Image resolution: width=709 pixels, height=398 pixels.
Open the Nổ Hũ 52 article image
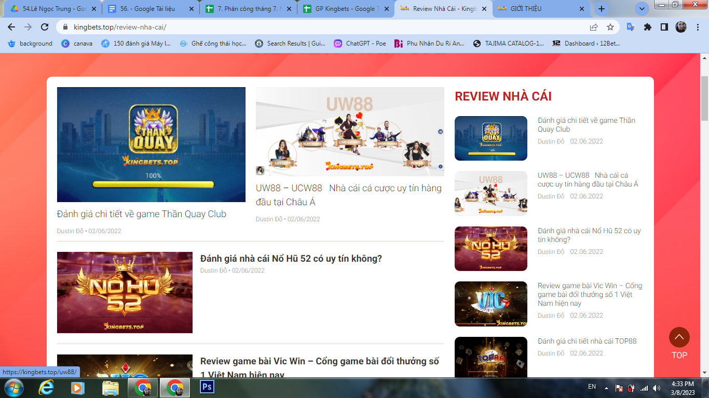[125, 292]
